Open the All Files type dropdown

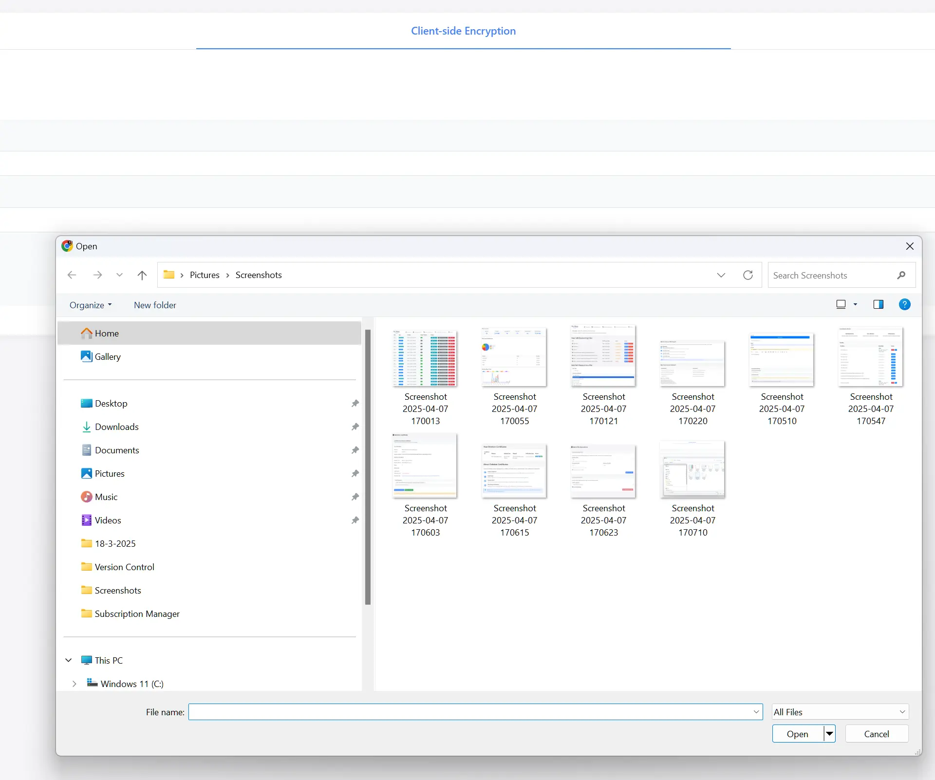point(841,712)
